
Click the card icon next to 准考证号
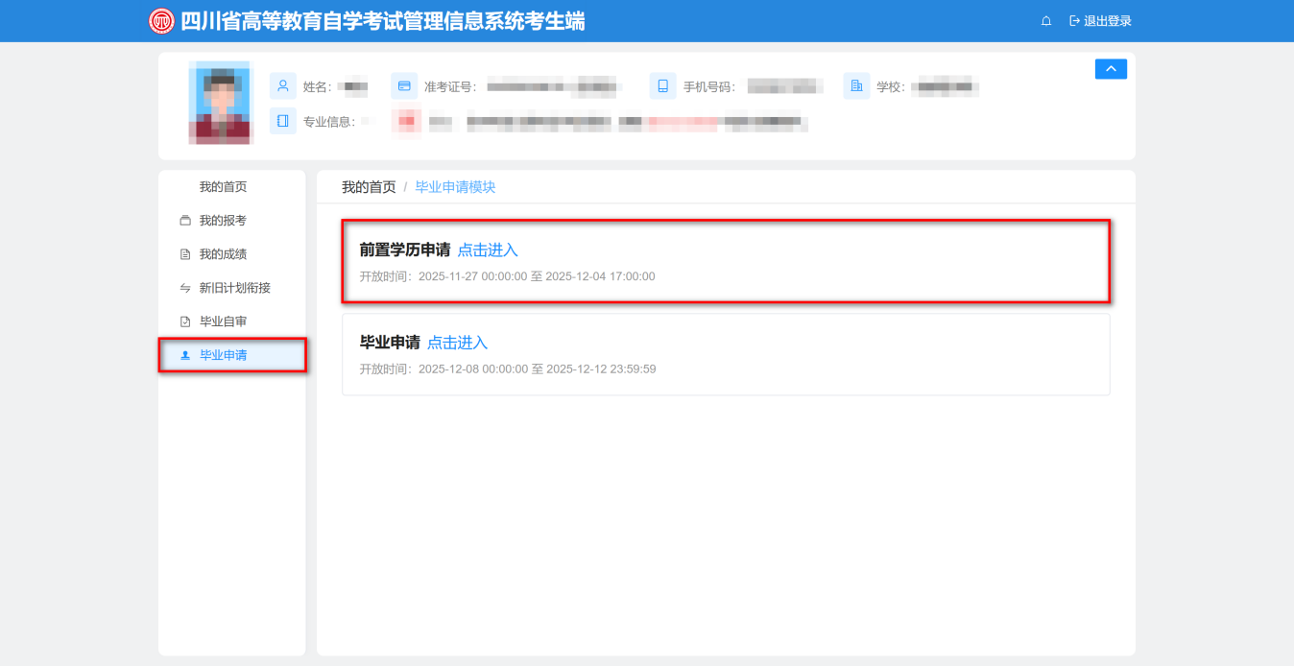(x=404, y=85)
